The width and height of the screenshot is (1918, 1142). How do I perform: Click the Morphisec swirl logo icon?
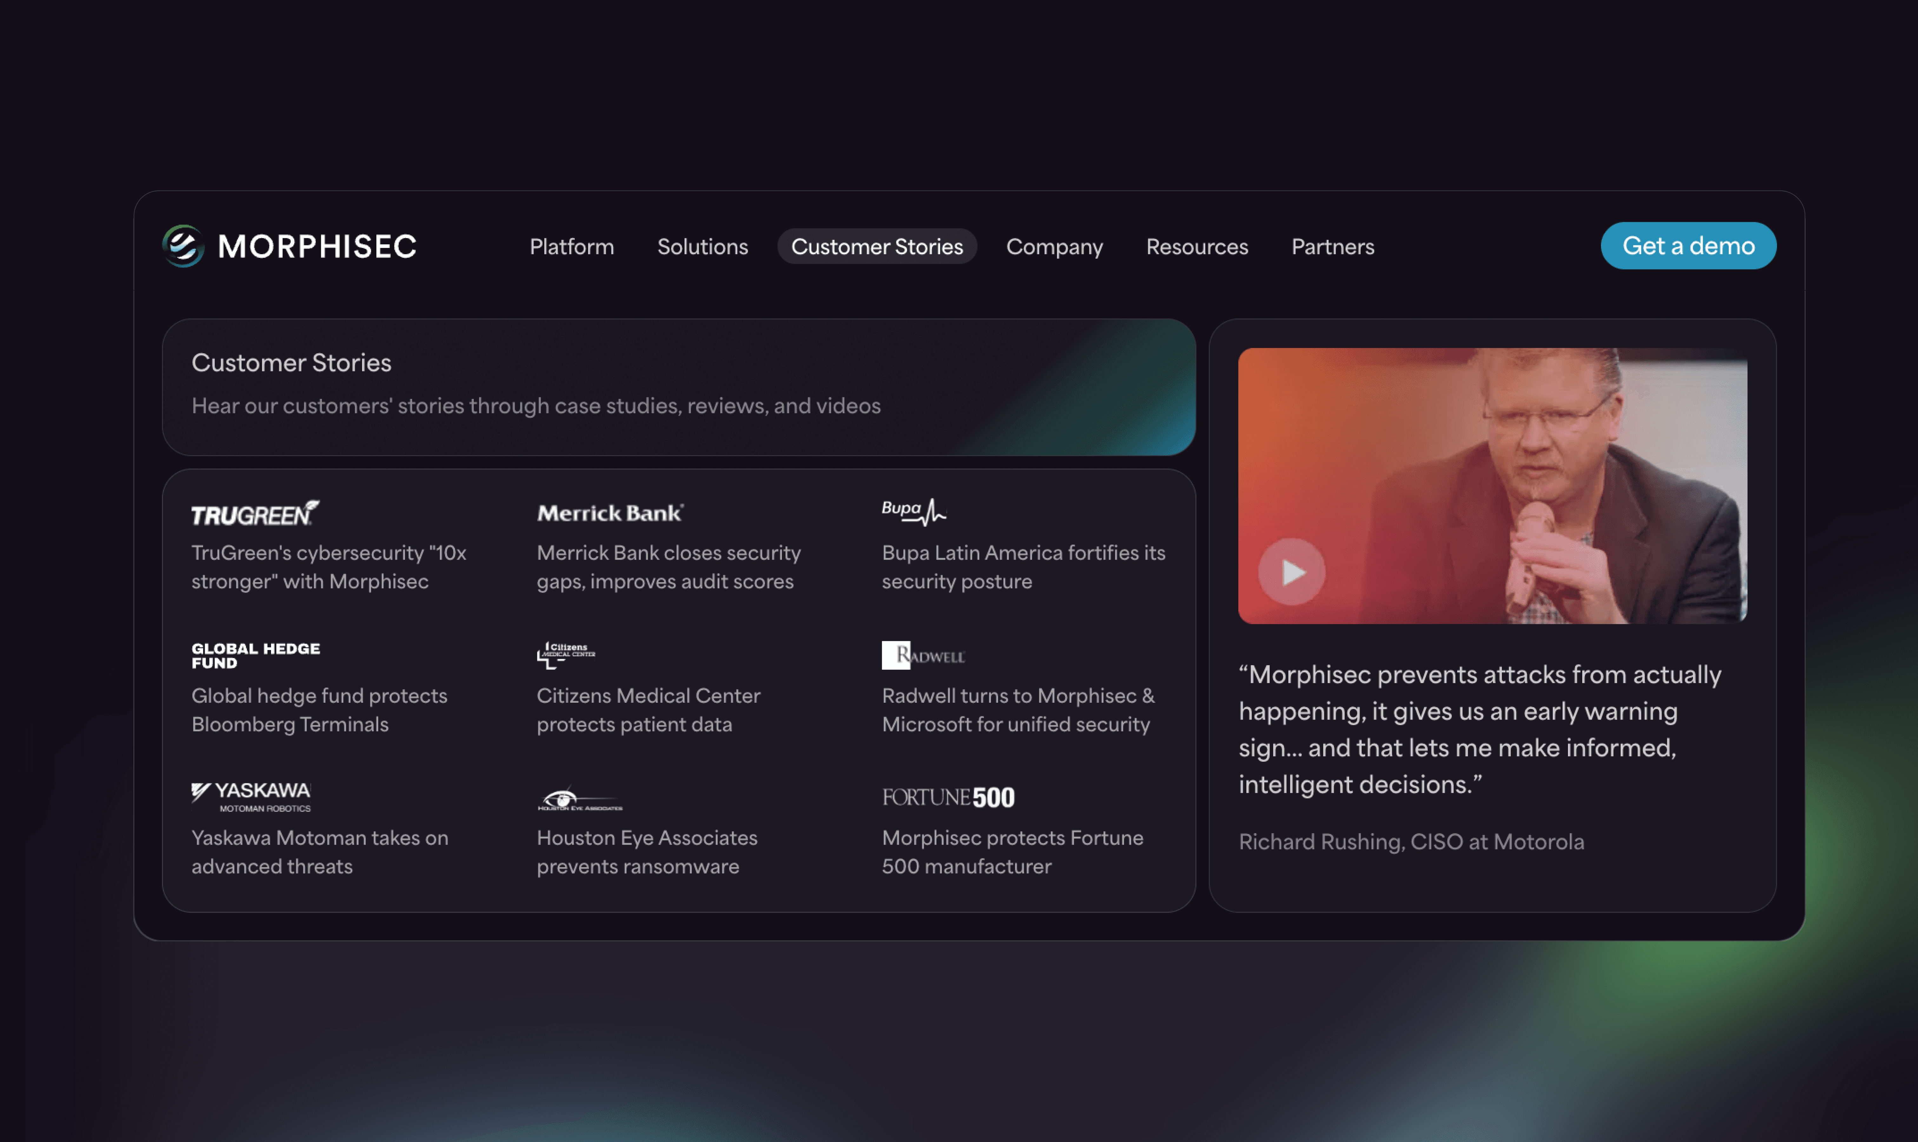click(183, 246)
